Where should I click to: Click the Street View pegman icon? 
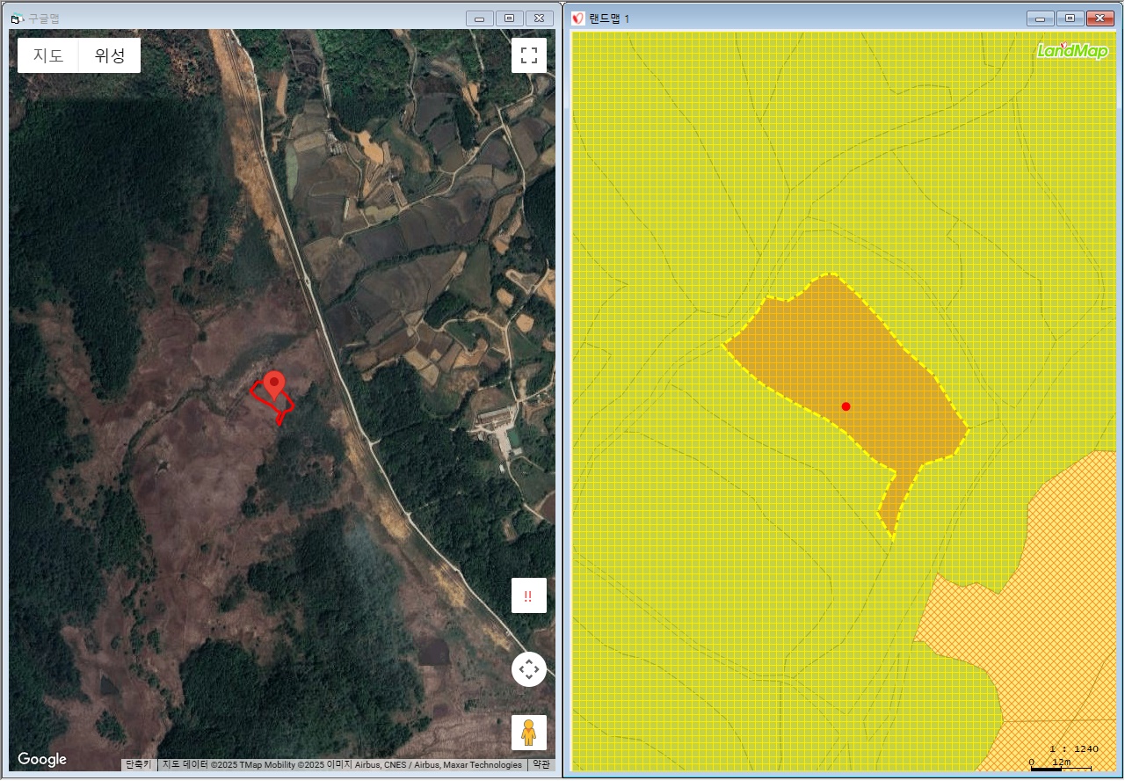coord(529,732)
